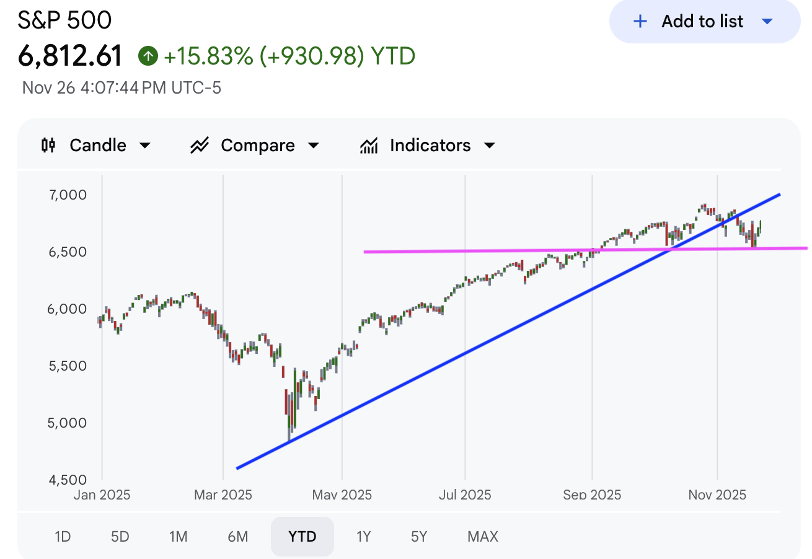
Task: Open the Compare dropdown arrow
Action: 314,146
